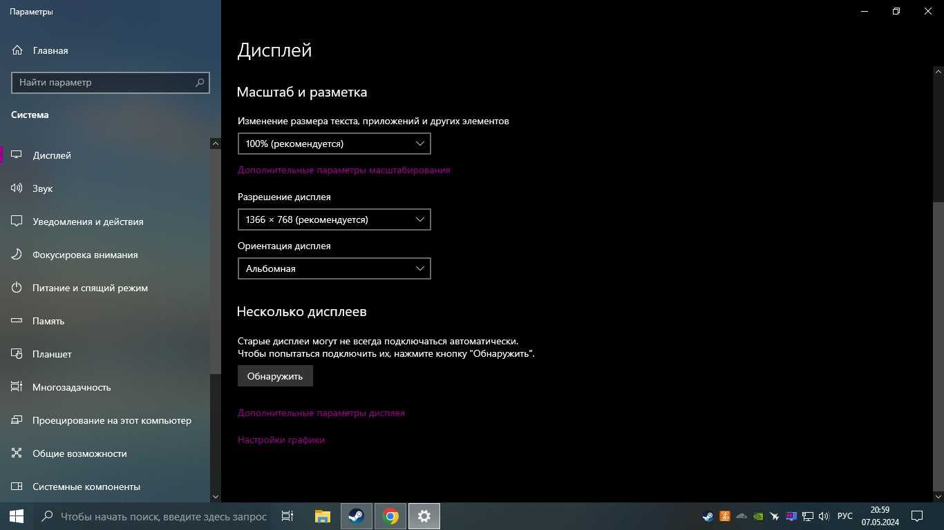Click the NVIDIA tray icon
Image resolution: width=944 pixels, height=530 pixels.
758,516
